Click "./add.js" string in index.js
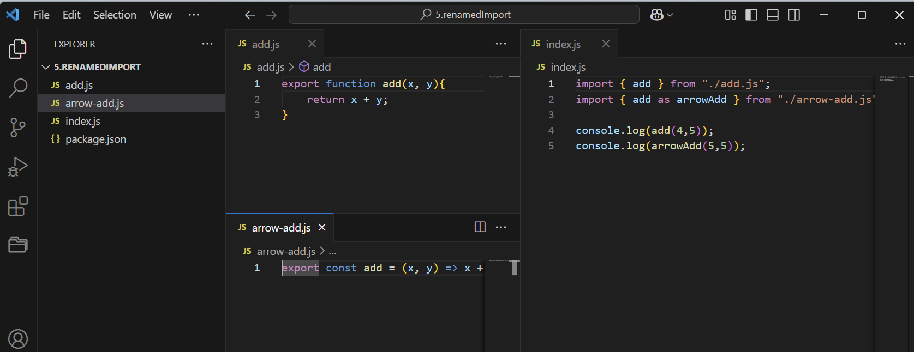The image size is (914, 352). point(733,84)
